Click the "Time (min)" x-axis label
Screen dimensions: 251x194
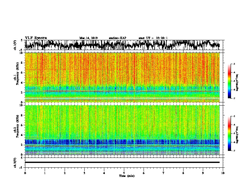(127, 176)
